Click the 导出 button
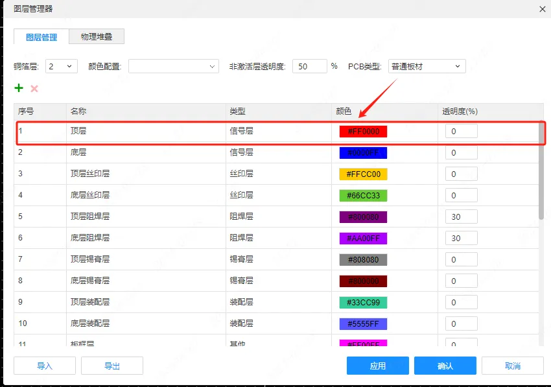 [x=112, y=366]
